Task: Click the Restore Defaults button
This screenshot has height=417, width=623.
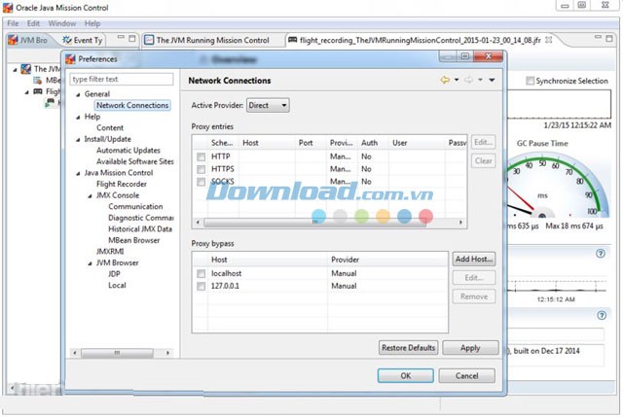Action: (x=408, y=348)
